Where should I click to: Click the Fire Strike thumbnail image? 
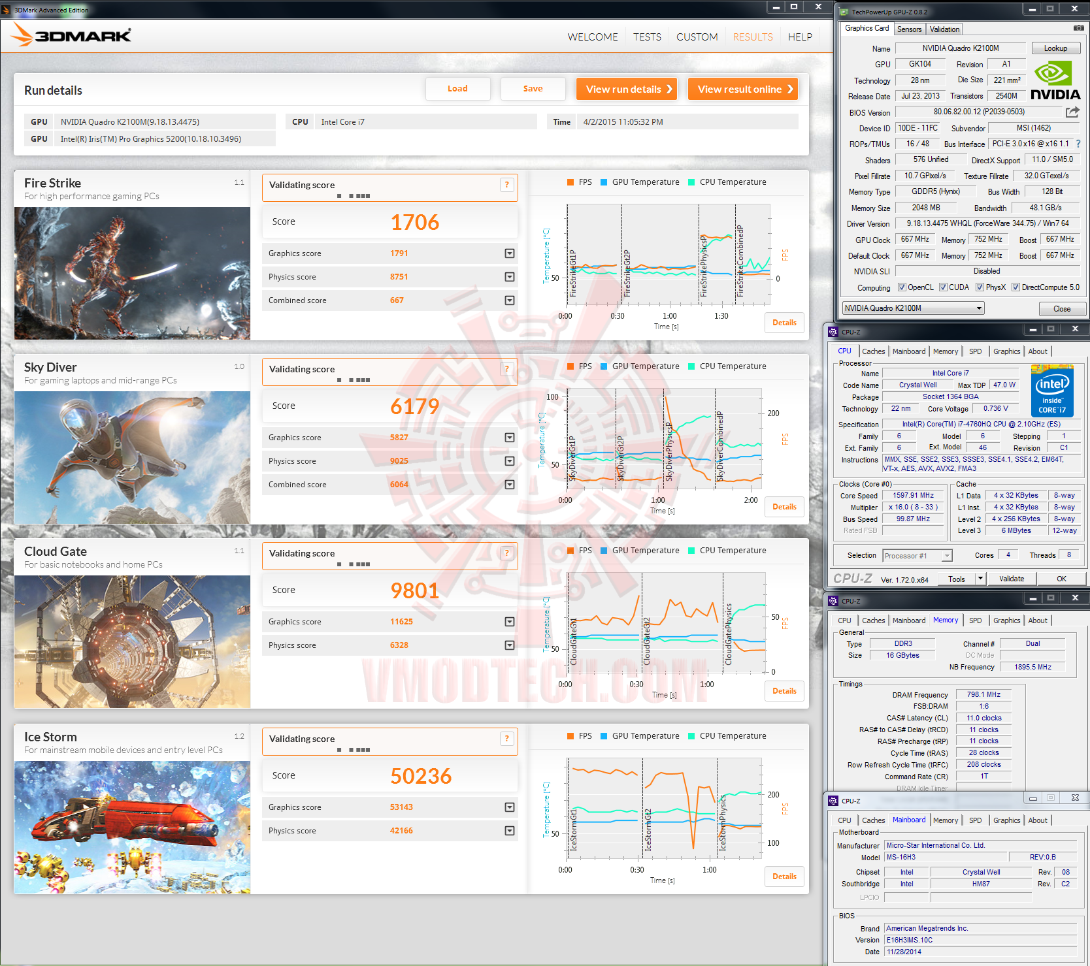click(132, 273)
